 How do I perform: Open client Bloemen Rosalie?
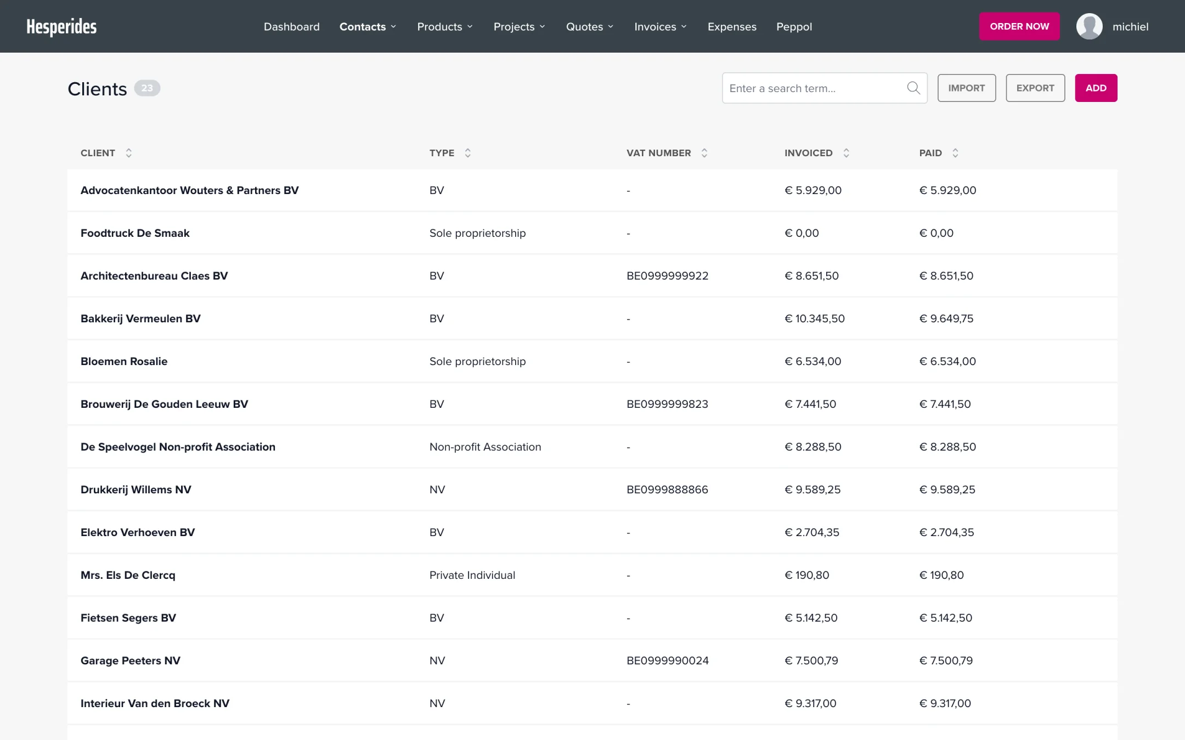(x=124, y=361)
